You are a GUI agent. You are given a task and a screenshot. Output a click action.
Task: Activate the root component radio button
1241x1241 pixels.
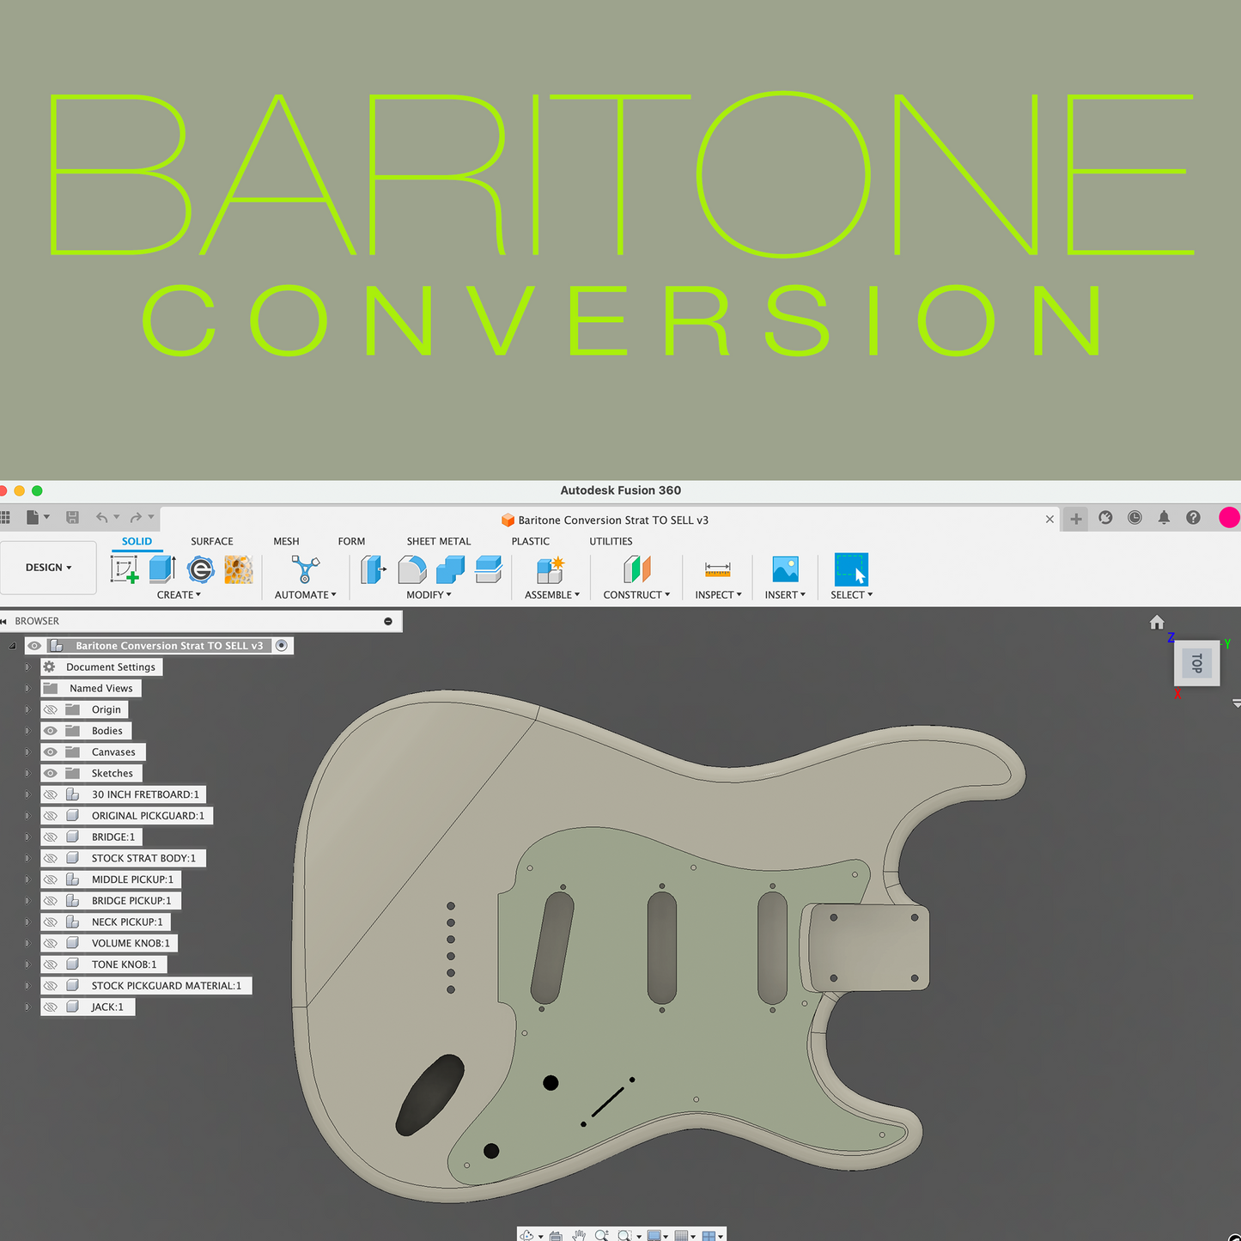[x=282, y=646]
